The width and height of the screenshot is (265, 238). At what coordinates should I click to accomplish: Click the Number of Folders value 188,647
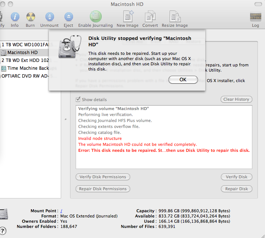point(69,227)
